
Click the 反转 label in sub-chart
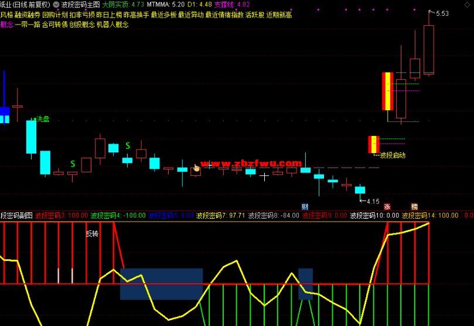pyautogui.click(x=92, y=234)
